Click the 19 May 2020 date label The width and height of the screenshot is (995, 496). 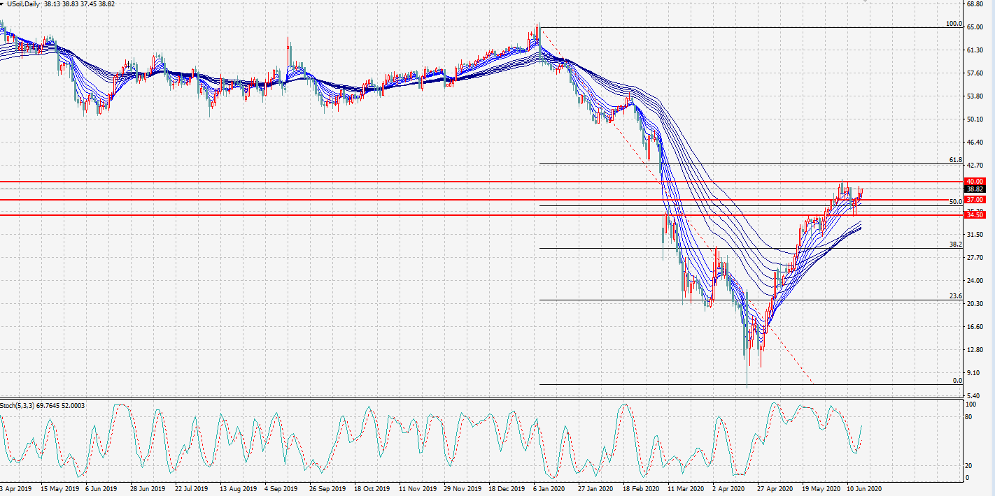click(821, 489)
